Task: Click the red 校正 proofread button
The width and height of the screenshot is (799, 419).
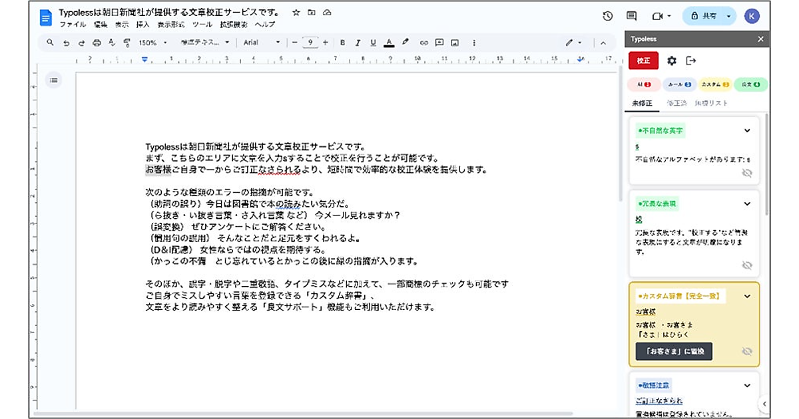Action: [643, 61]
